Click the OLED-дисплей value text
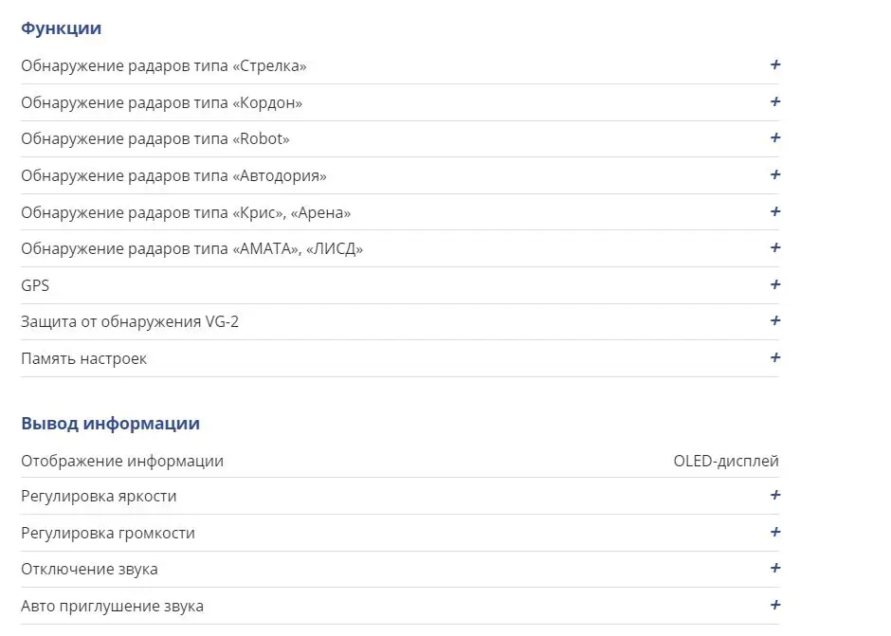The height and width of the screenshot is (636, 891). point(725,462)
